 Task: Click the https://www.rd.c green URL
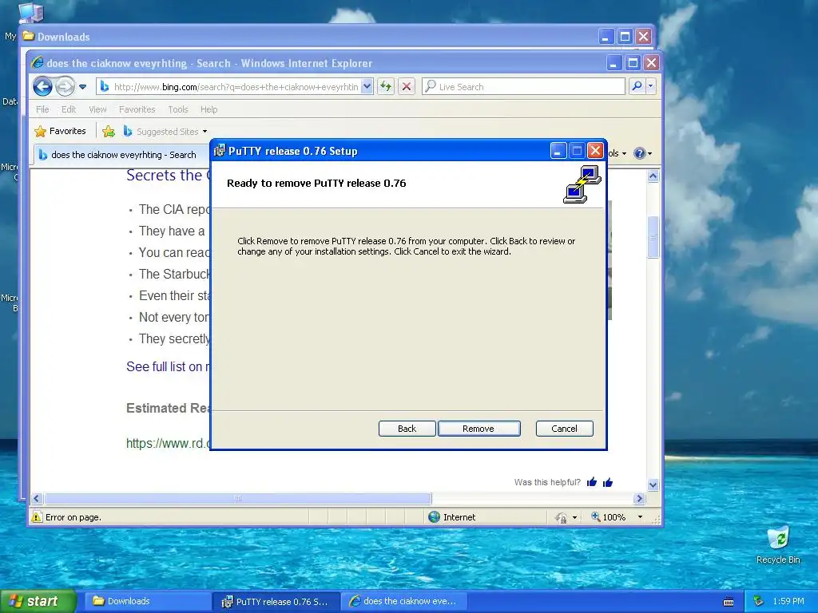pyautogui.click(x=168, y=444)
